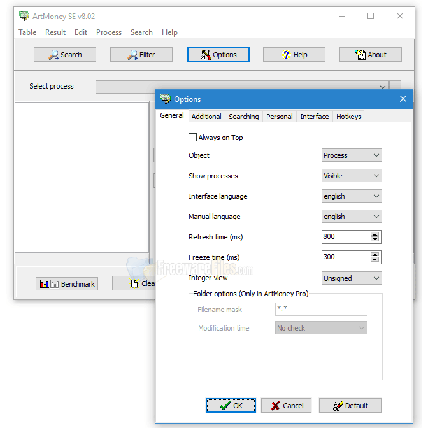Screen dimensions: 428x428
Task: Click the Filename mask field
Action: [x=321, y=310]
